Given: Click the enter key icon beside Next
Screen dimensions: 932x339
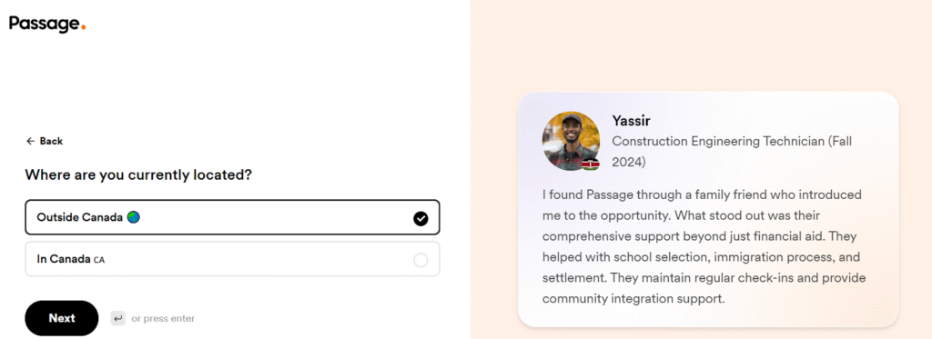Looking at the screenshot, I should (117, 319).
